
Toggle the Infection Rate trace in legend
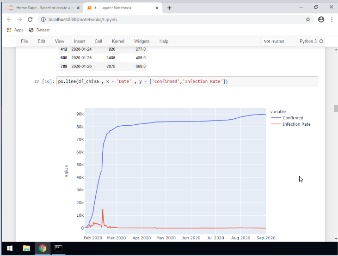[291, 124]
